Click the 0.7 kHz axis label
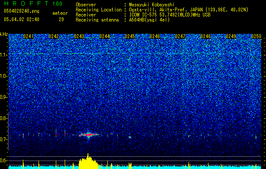The image size is (266, 169). coord(3,139)
